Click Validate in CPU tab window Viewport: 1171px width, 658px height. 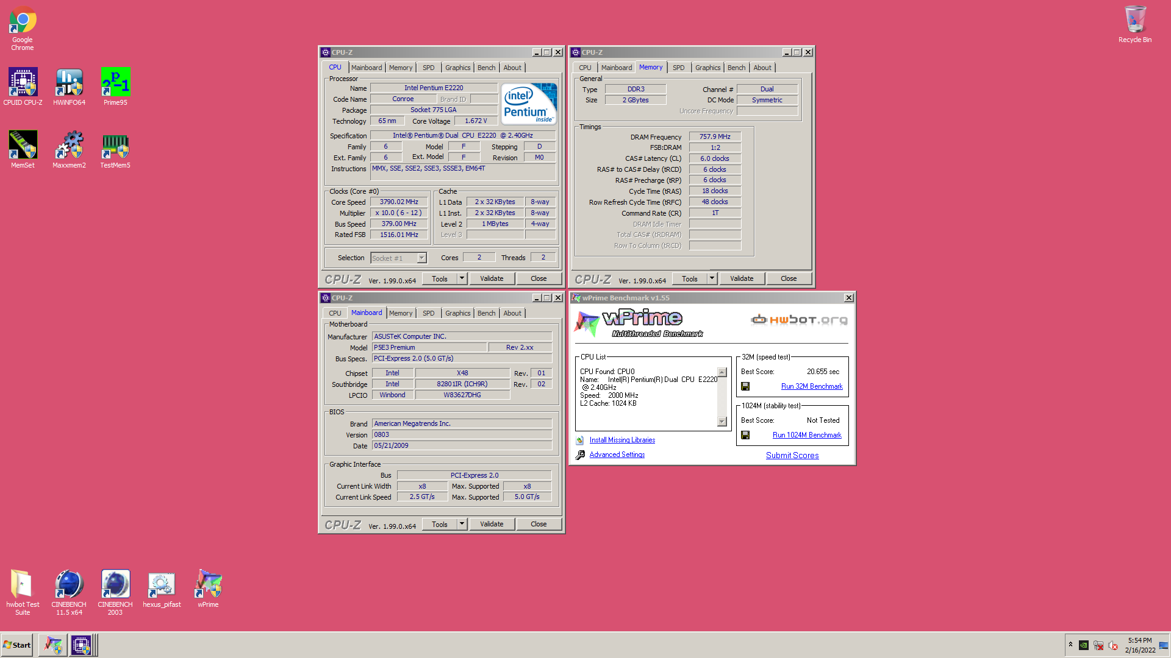pos(492,278)
